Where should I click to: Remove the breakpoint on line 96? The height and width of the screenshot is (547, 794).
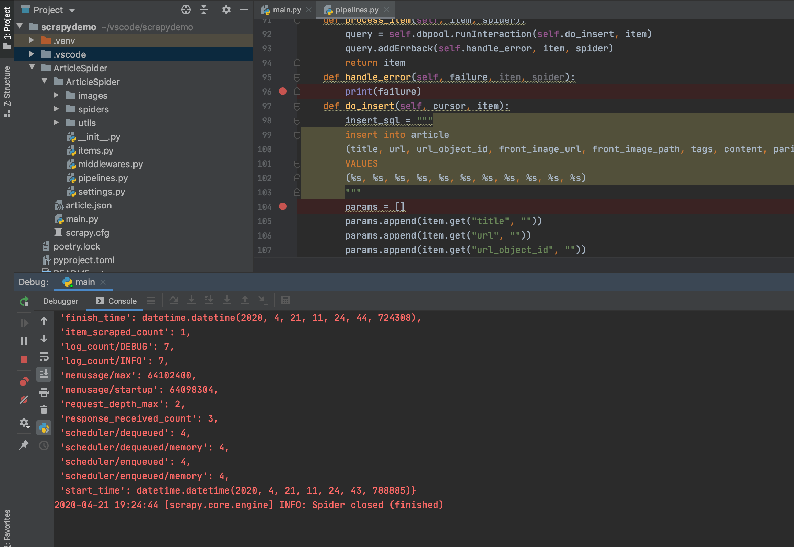(283, 91)
